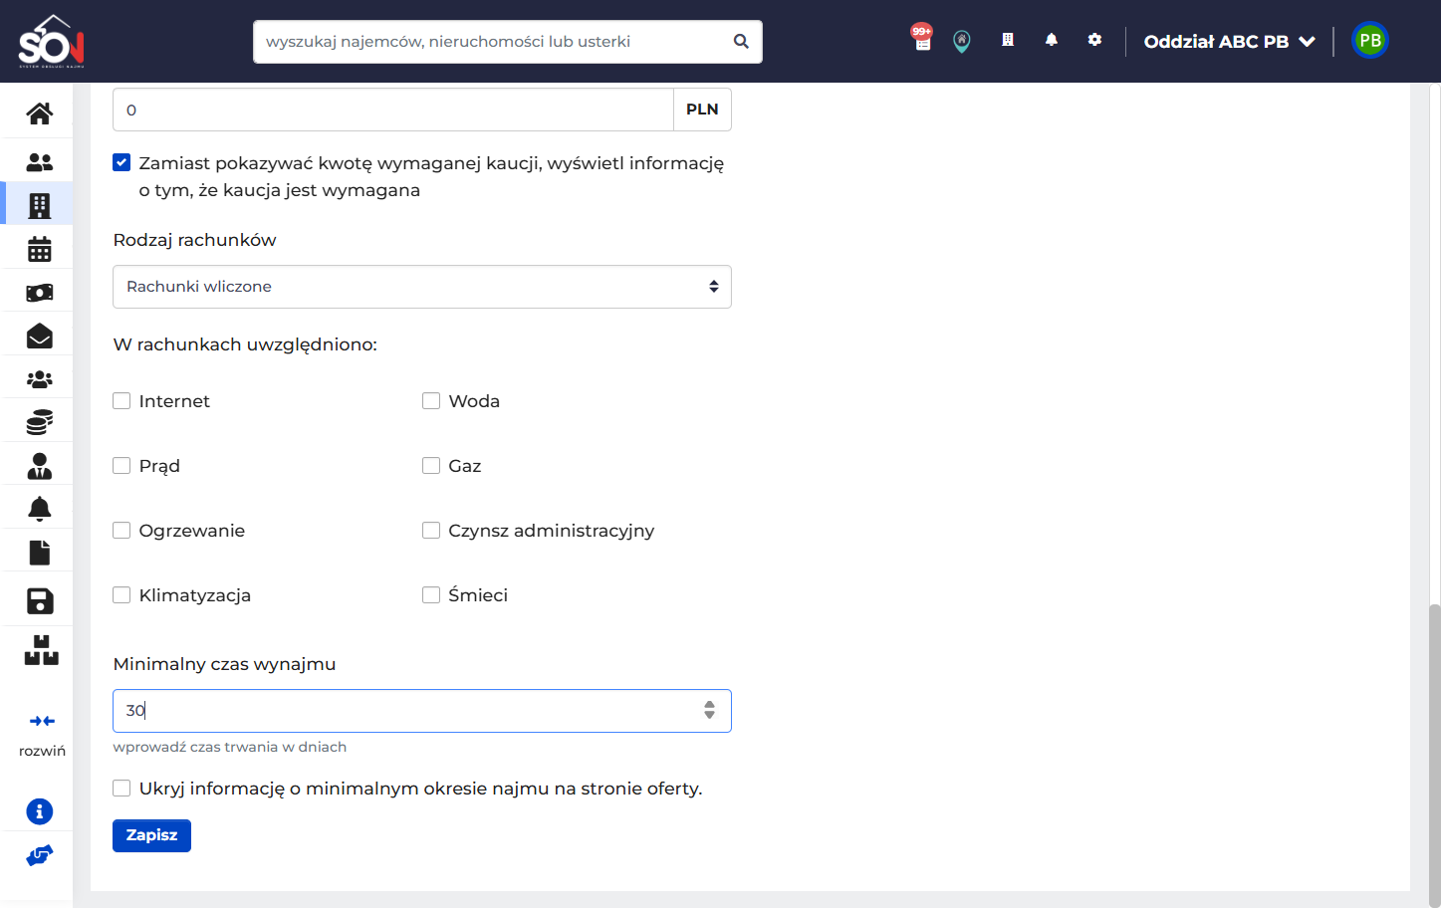Image resolution: width=1441 pixels, height=908 pixels.
Task: Open the sidebar bell alerts icon
Action: point(40,509)
